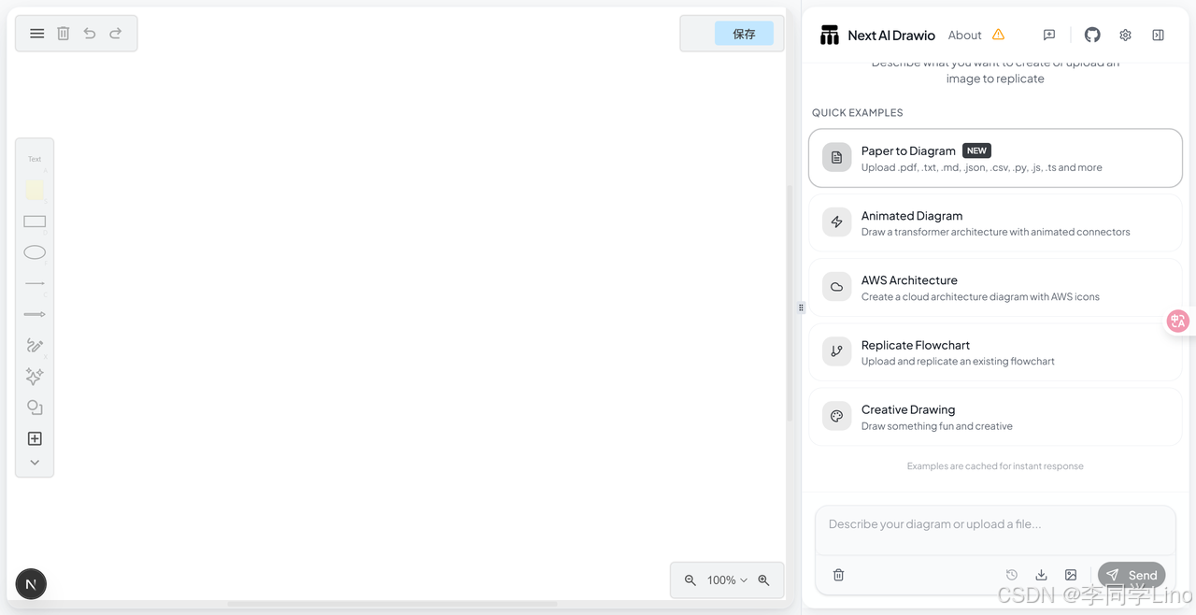Image resolution: width=1196 pixels, height=615 pixels.
Task: Click the Send button
Action: click(1132, 575)
